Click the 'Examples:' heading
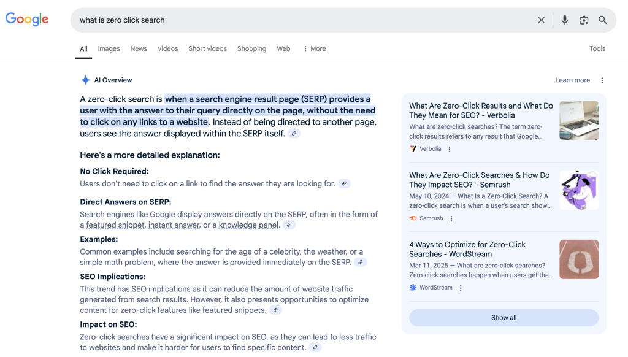The width and height of the screenshot is (628, 357). click(x=99, y=239)
